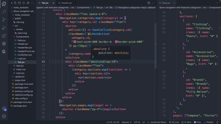Switch to the Tab.jsx editor tab

coord(45,3)
